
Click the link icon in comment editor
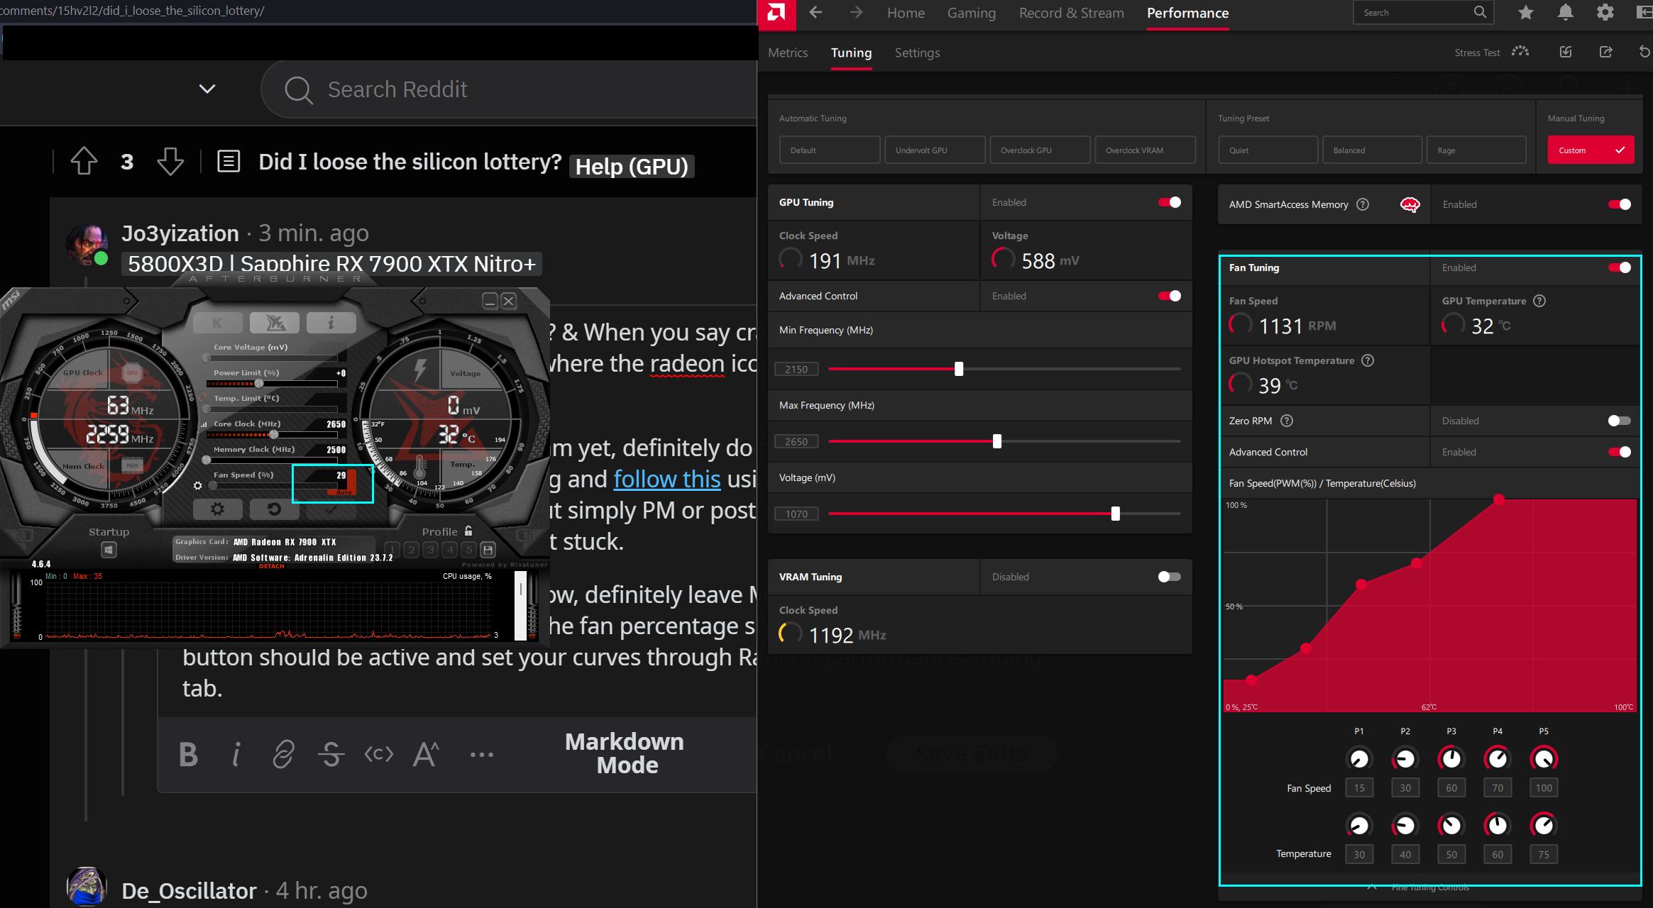coord(283,754)
